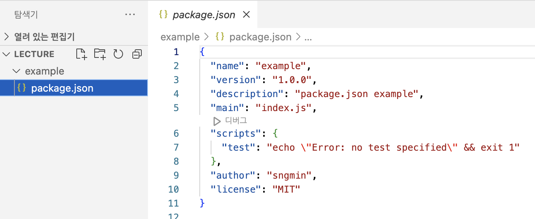Create a new folder in LECTURE

100,54
